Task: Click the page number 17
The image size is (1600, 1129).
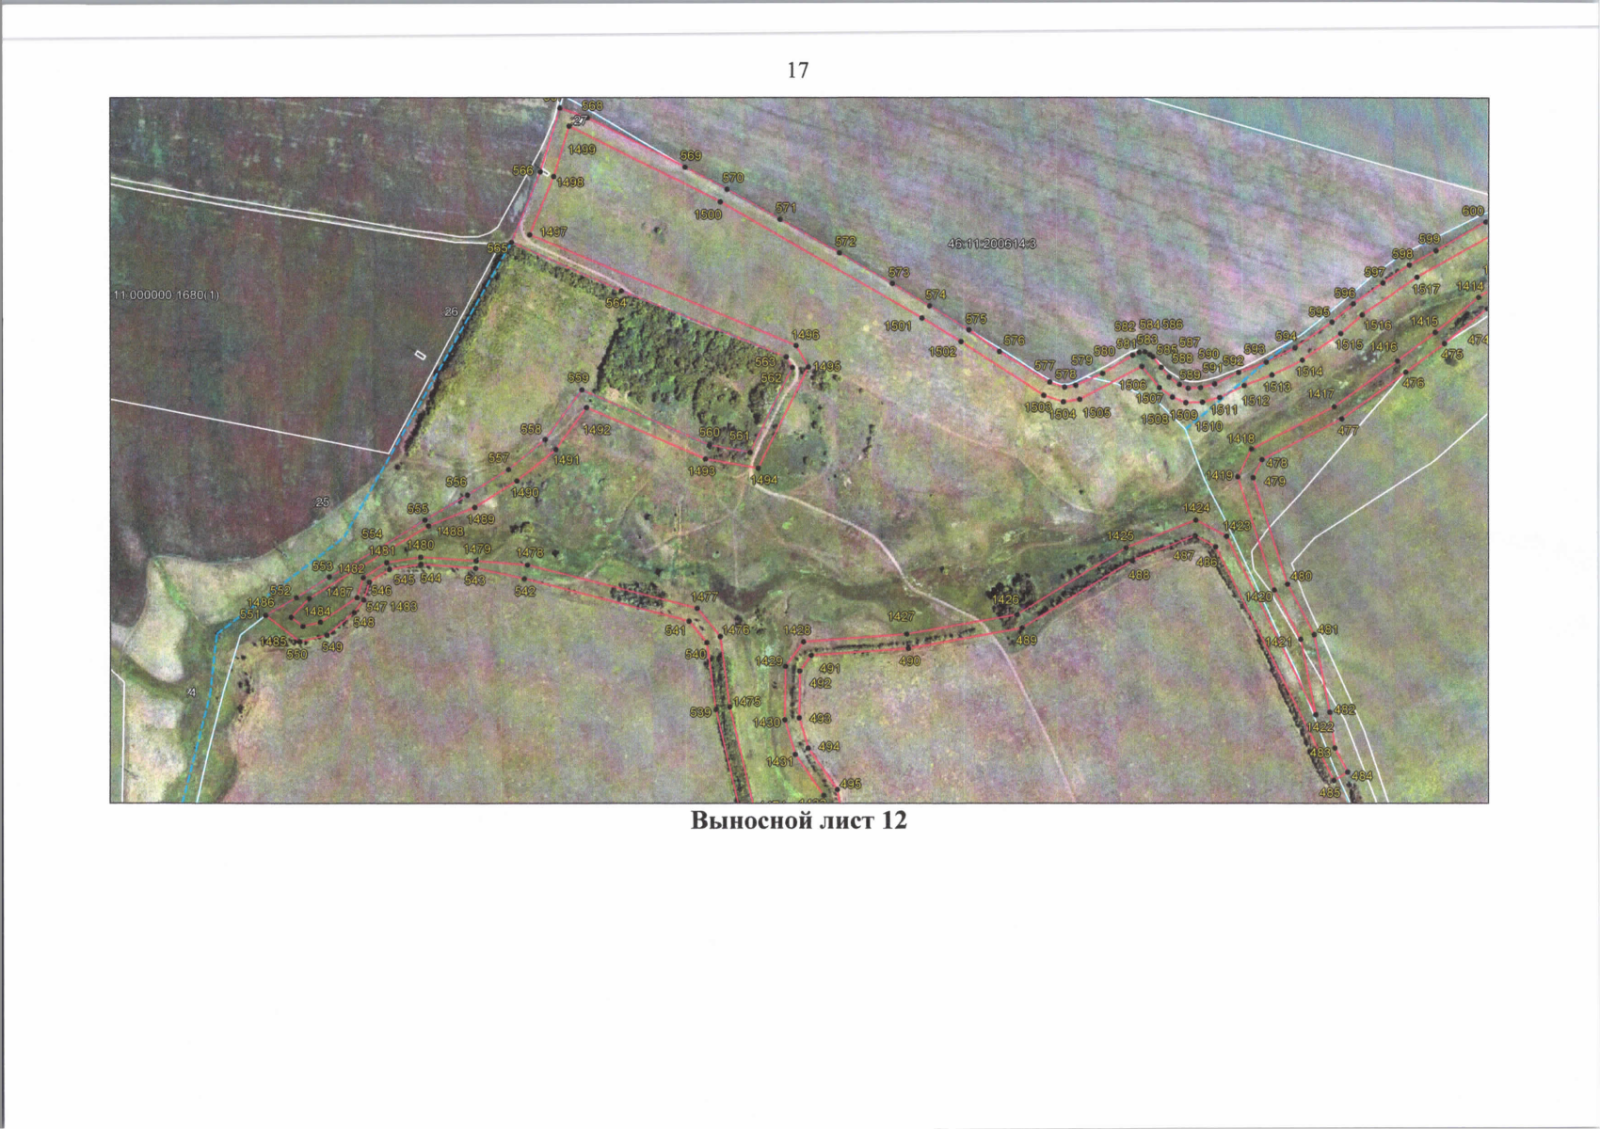Action: pos(797,70)
